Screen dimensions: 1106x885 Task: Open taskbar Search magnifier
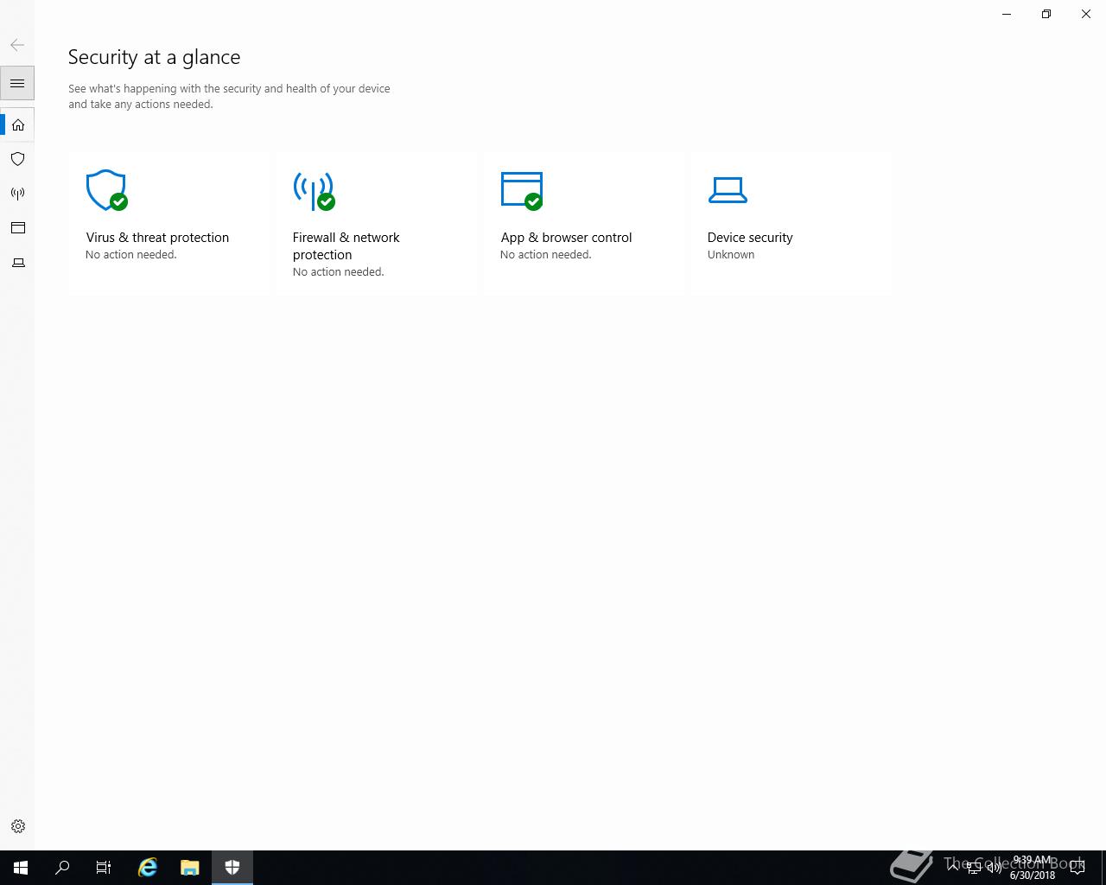coord(62,868)
